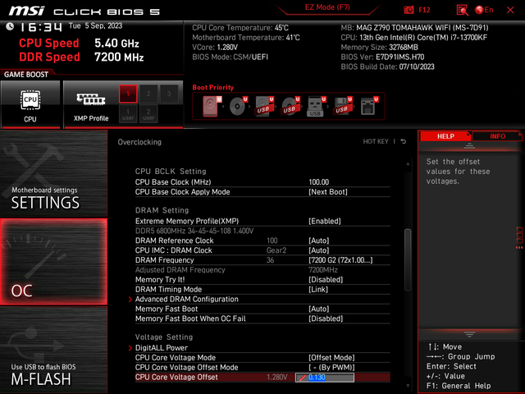Open CPU IMC : DRAM Clock dropdown

(x=318, y=250)
